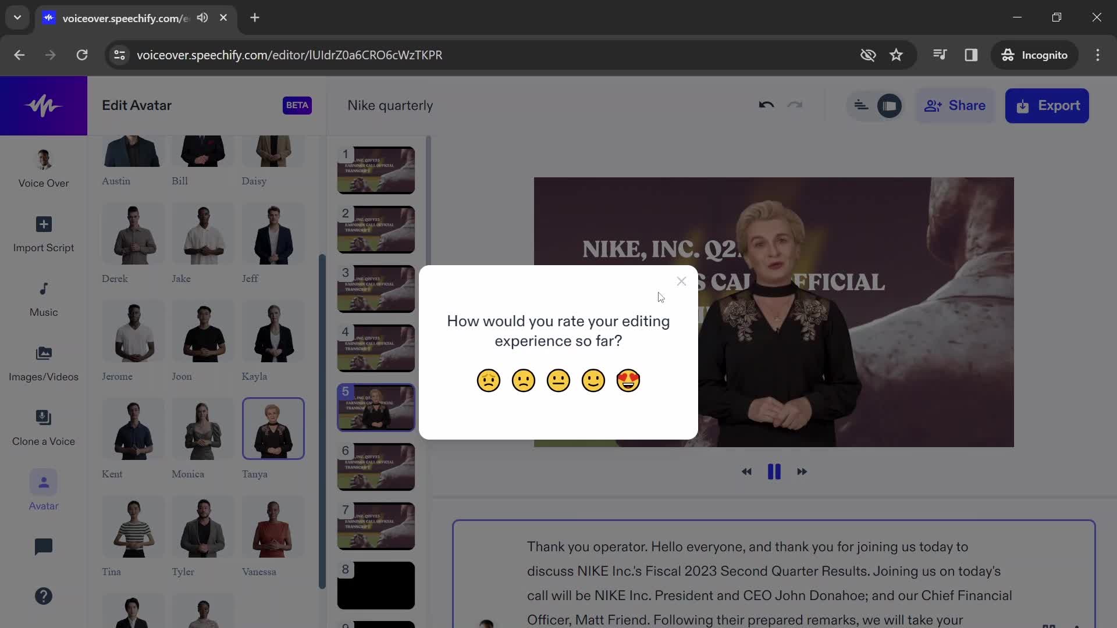Open slide 4 thumbnail
Image resolution: width=1117 pixels, height=628 pixels.
pos(376,348)
